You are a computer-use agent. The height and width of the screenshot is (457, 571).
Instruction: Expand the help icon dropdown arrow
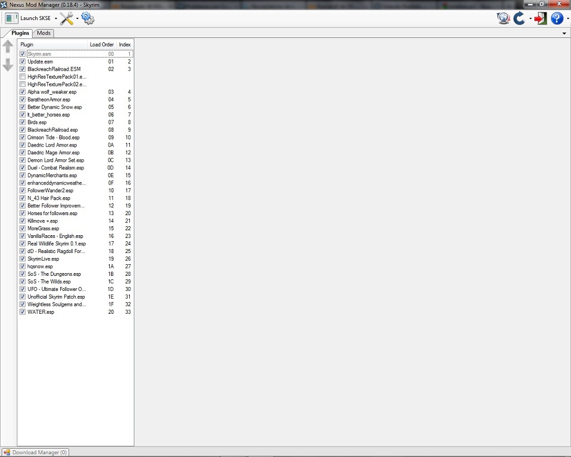[x=568, y=18]
